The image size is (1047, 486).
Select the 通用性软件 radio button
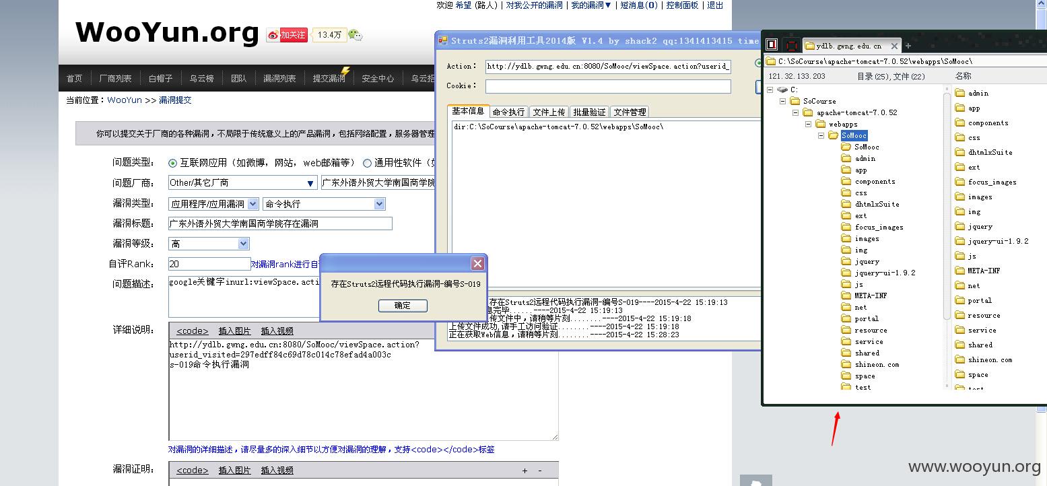click(x=367, y=163)
